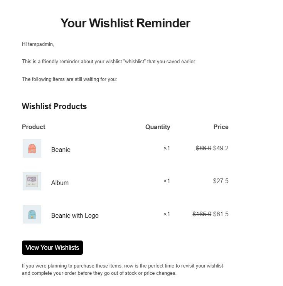Open the Beanie with Logo thumbnail

point(32,214)
